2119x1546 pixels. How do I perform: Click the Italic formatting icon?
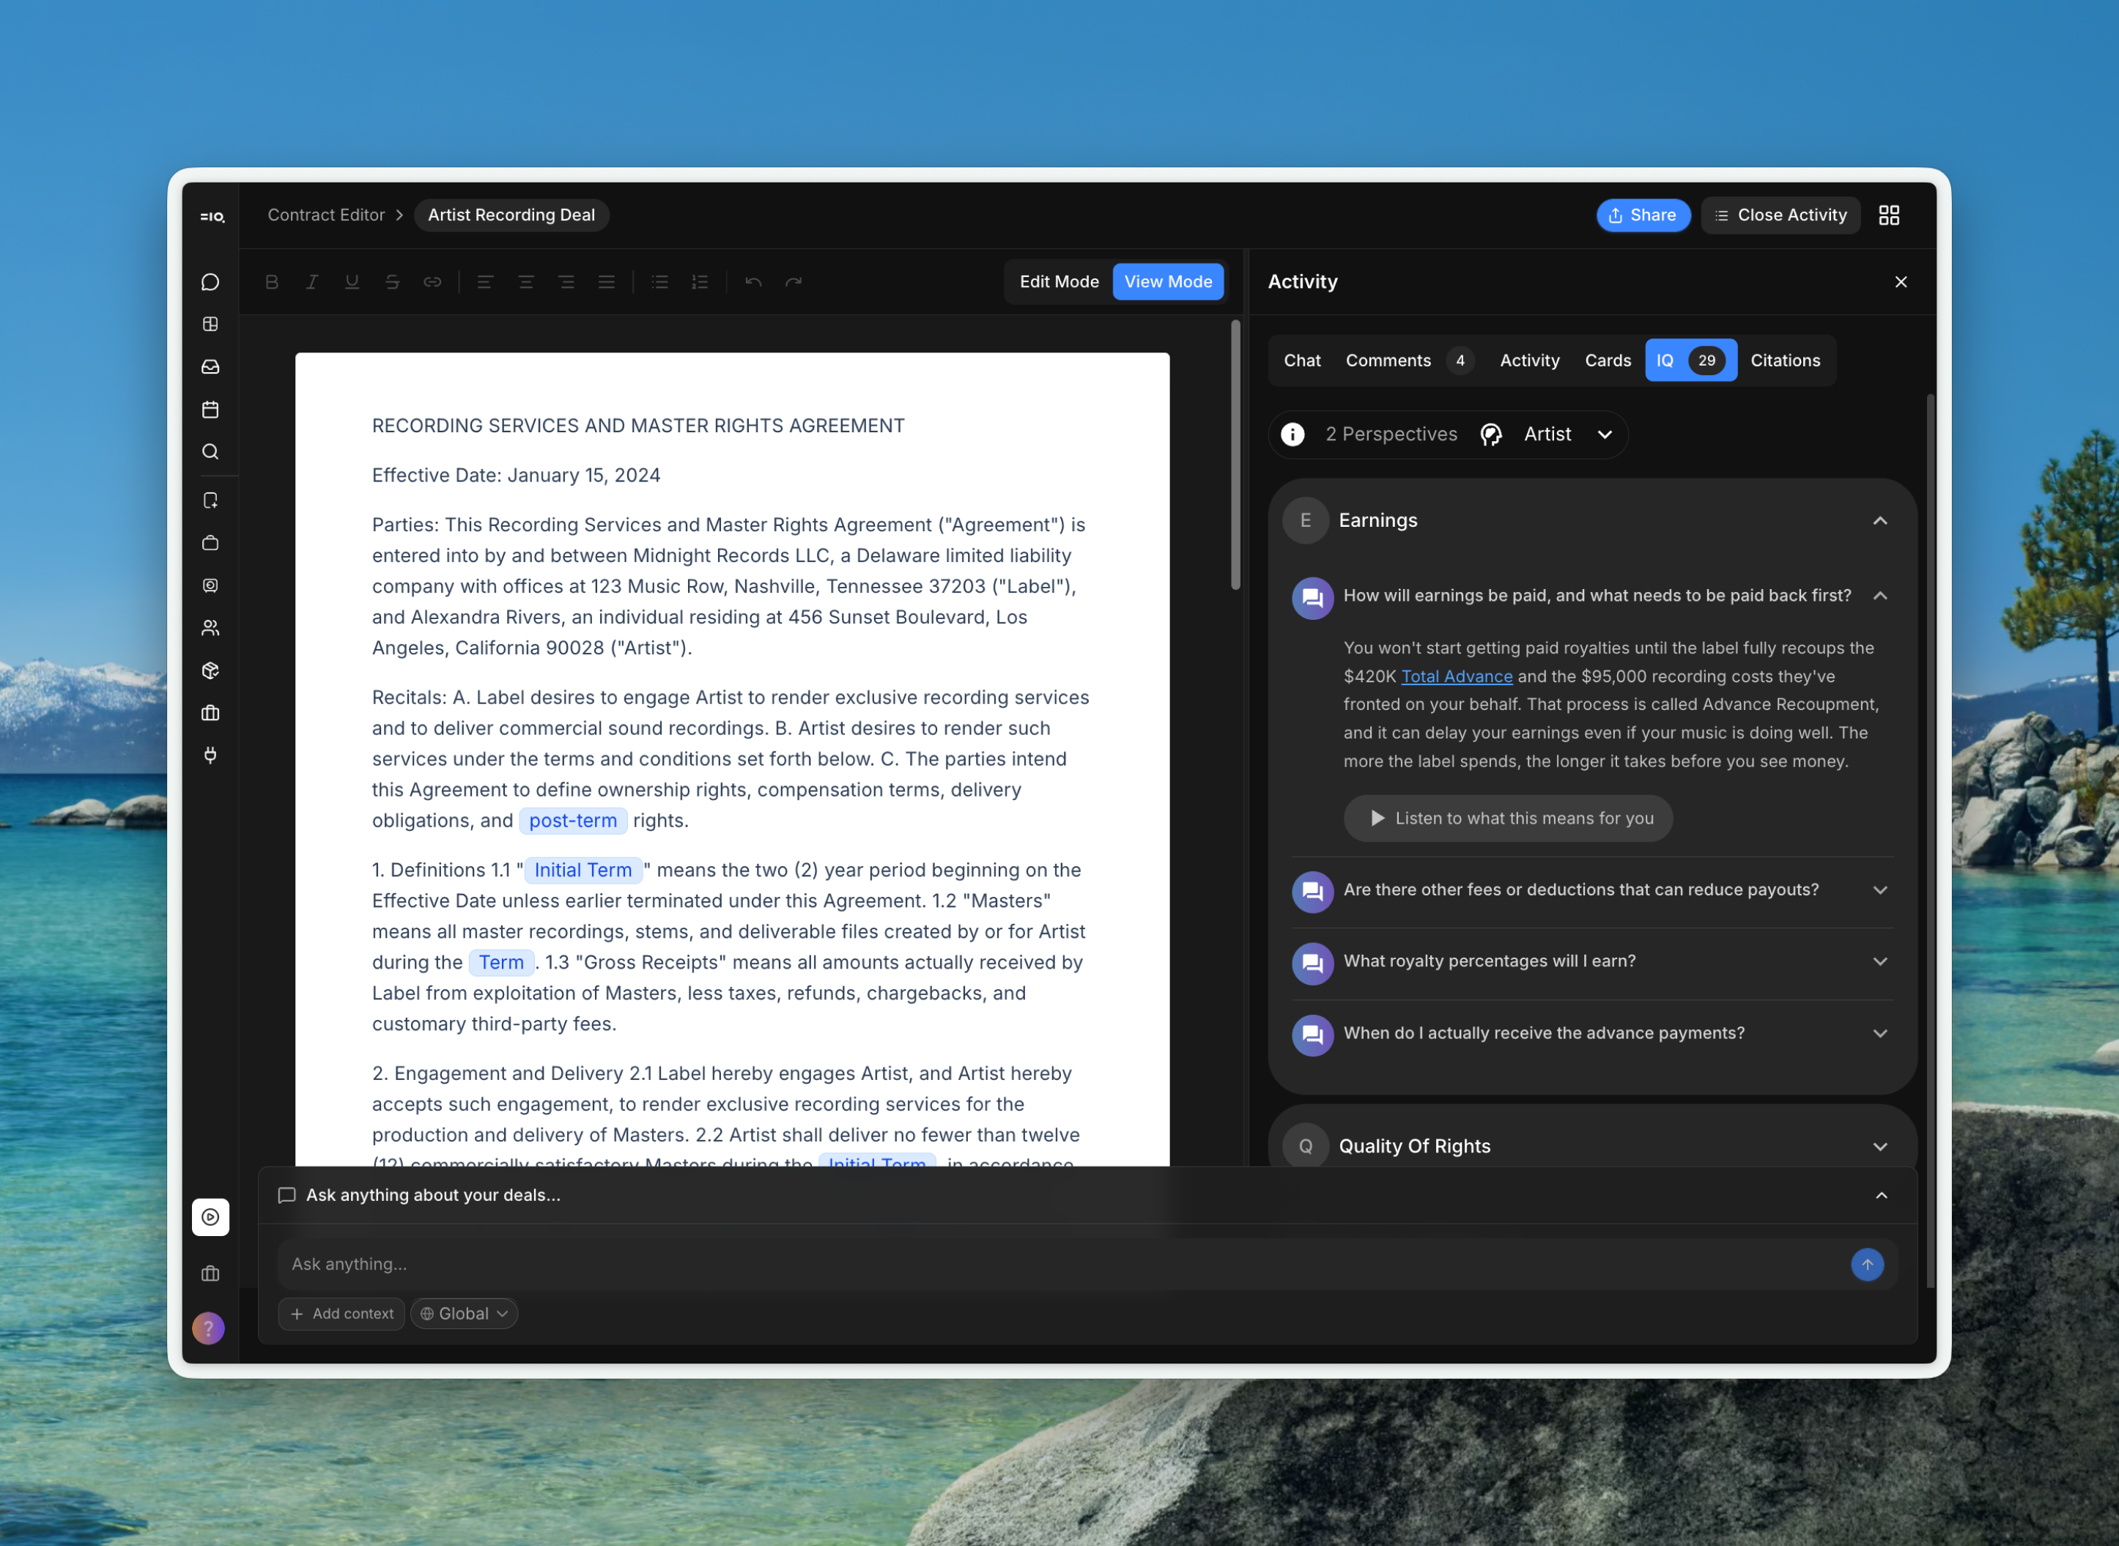pos(311,281)
